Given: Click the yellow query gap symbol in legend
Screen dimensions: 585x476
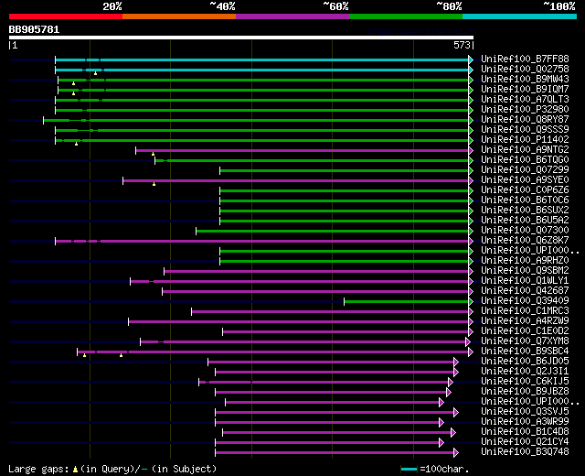Looking at the screenshot, I should tap(75, 470).
